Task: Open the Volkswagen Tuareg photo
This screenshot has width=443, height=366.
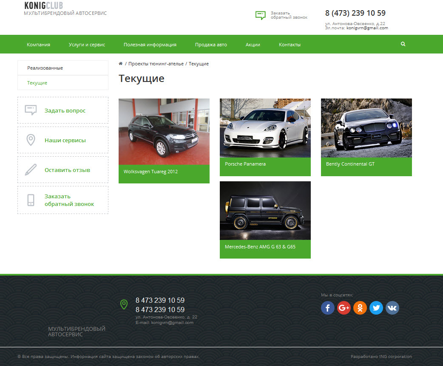Action: click(x=164, y=132)
